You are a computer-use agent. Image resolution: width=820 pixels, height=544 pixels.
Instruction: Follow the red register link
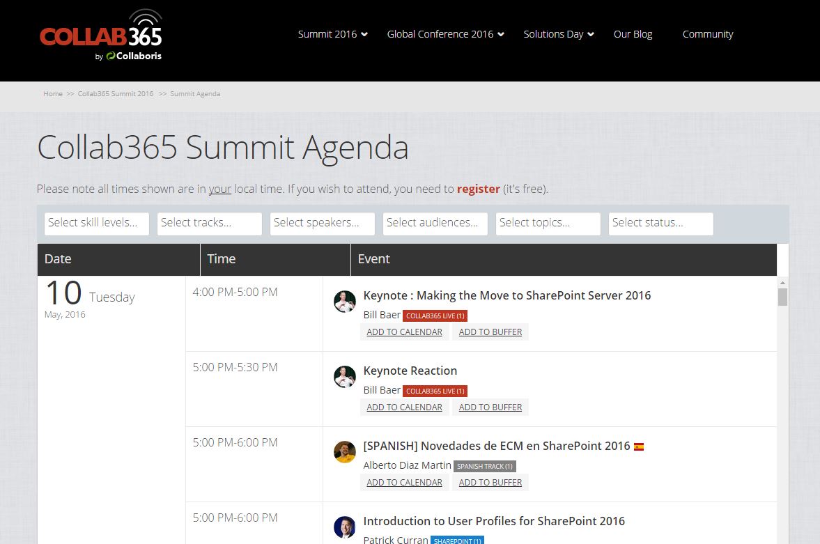tap(479, 189)
